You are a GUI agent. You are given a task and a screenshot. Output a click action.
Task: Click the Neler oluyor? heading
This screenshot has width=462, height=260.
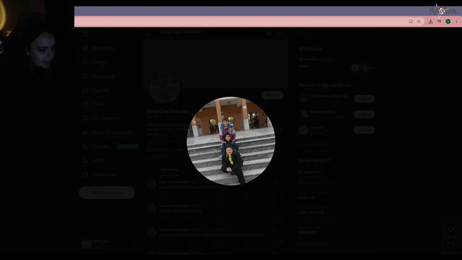tap(315, 160)
